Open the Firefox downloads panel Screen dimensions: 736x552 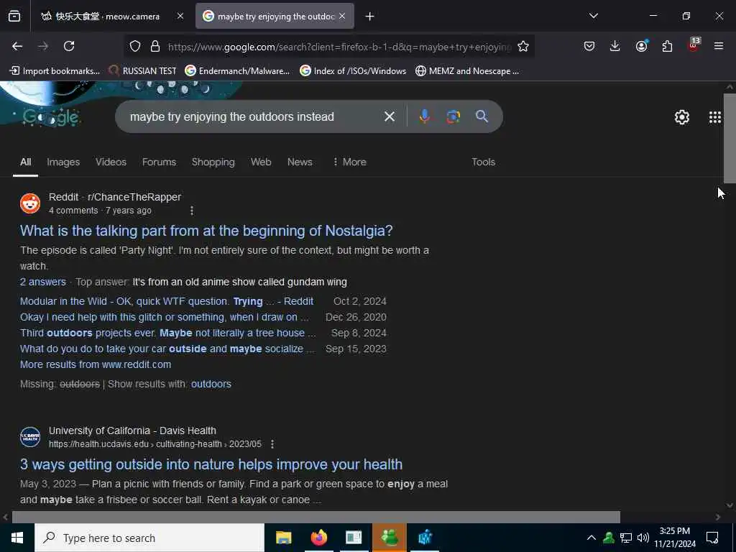click(x=615, y=46)
